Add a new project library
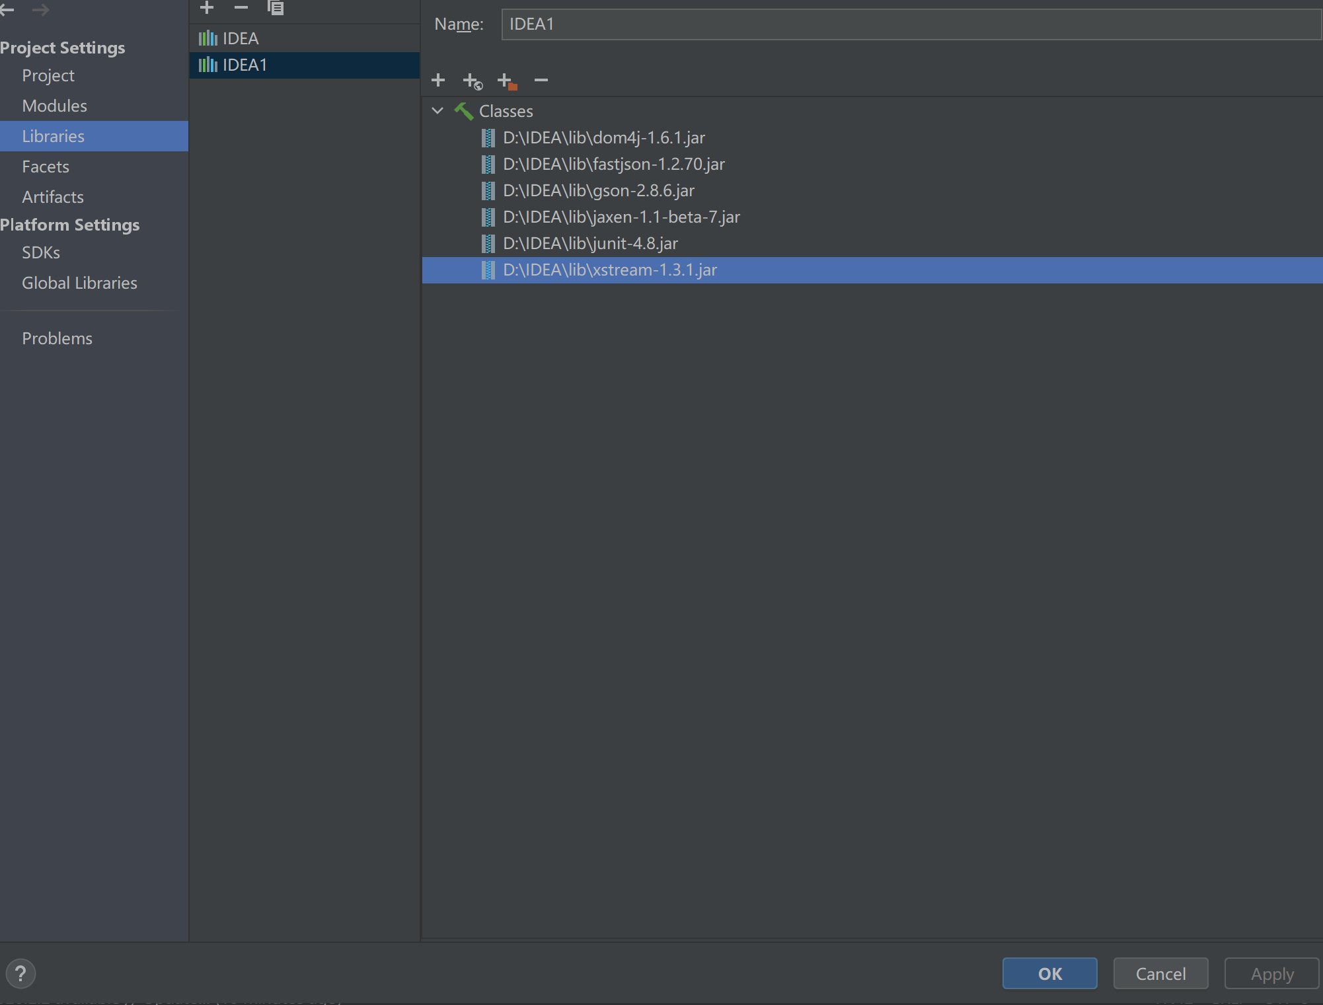This screenshot has height=1005, width=1323. pos(207,7)
